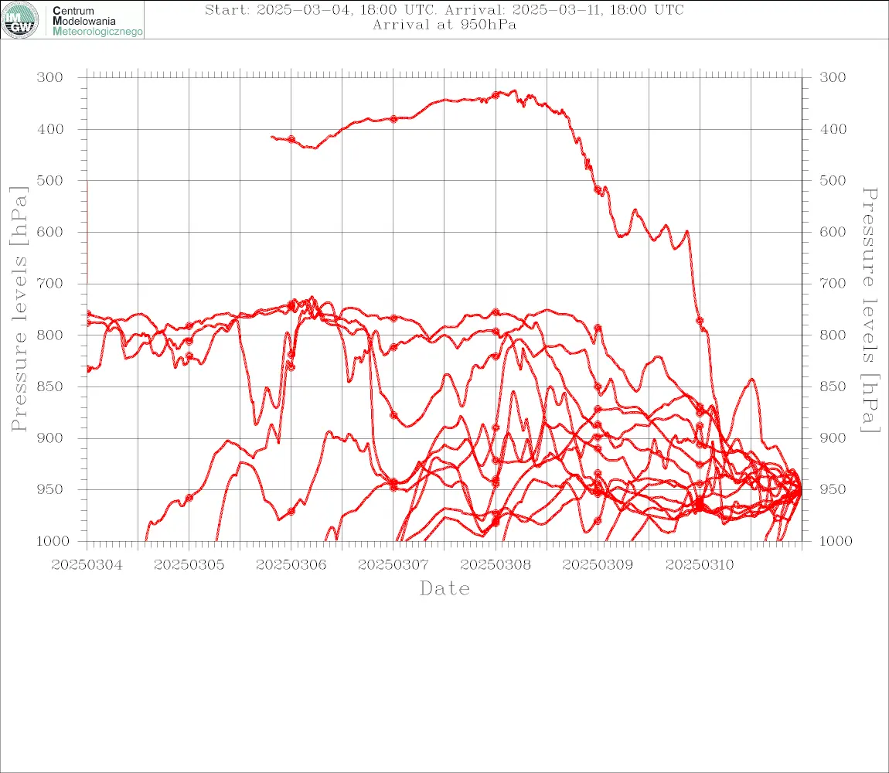Click the left axis 900 label

[x=50, y=438]
